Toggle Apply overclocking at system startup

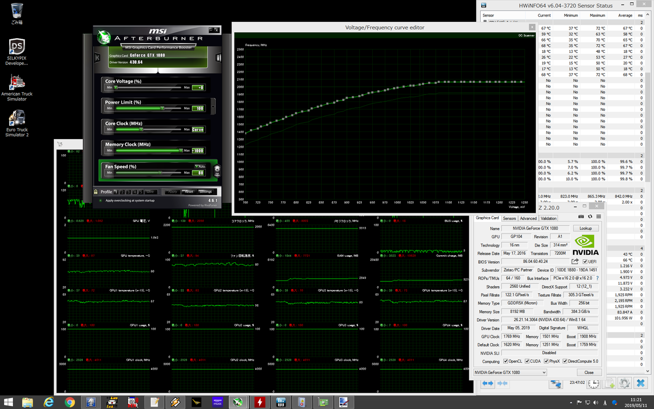(x=100, y=201)
